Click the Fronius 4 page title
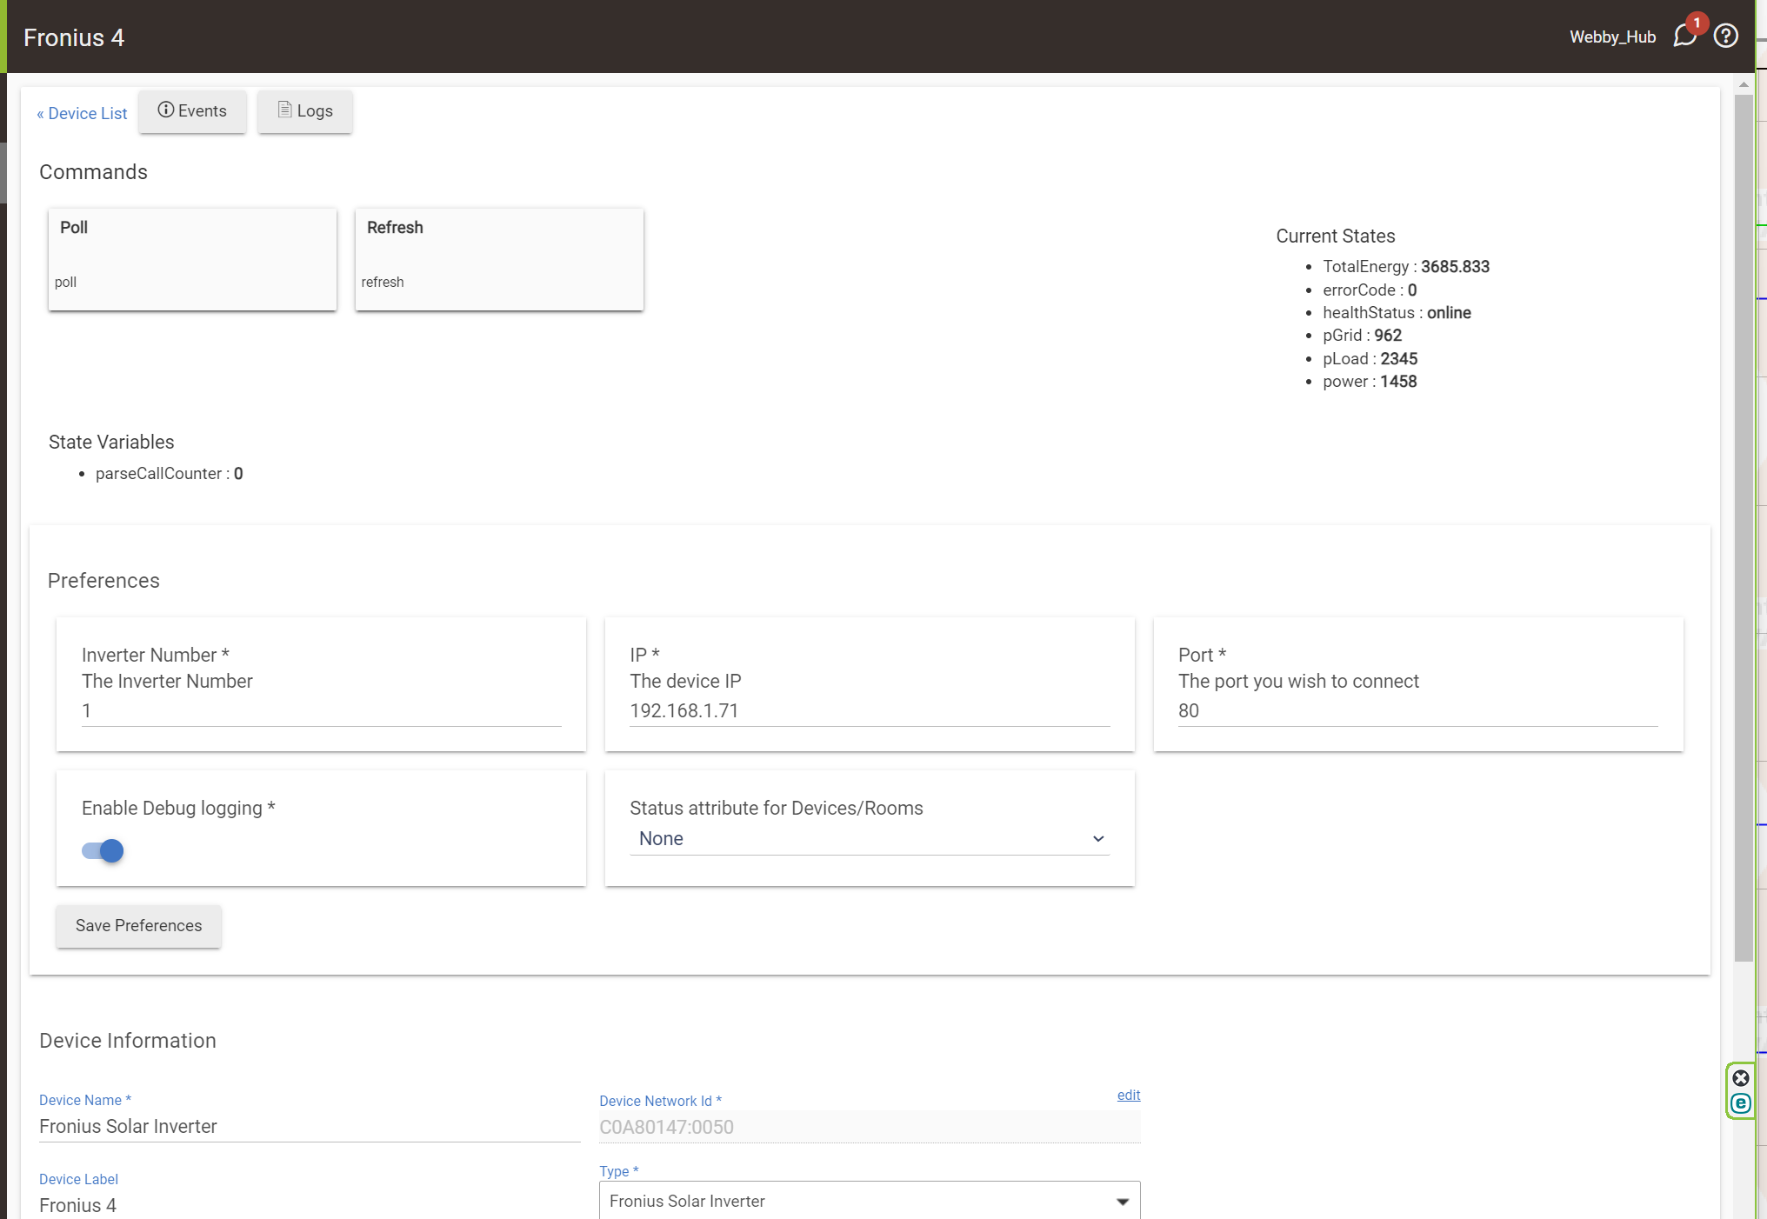This screenshot has height=1219, width=1767. [x=74, y=37]
